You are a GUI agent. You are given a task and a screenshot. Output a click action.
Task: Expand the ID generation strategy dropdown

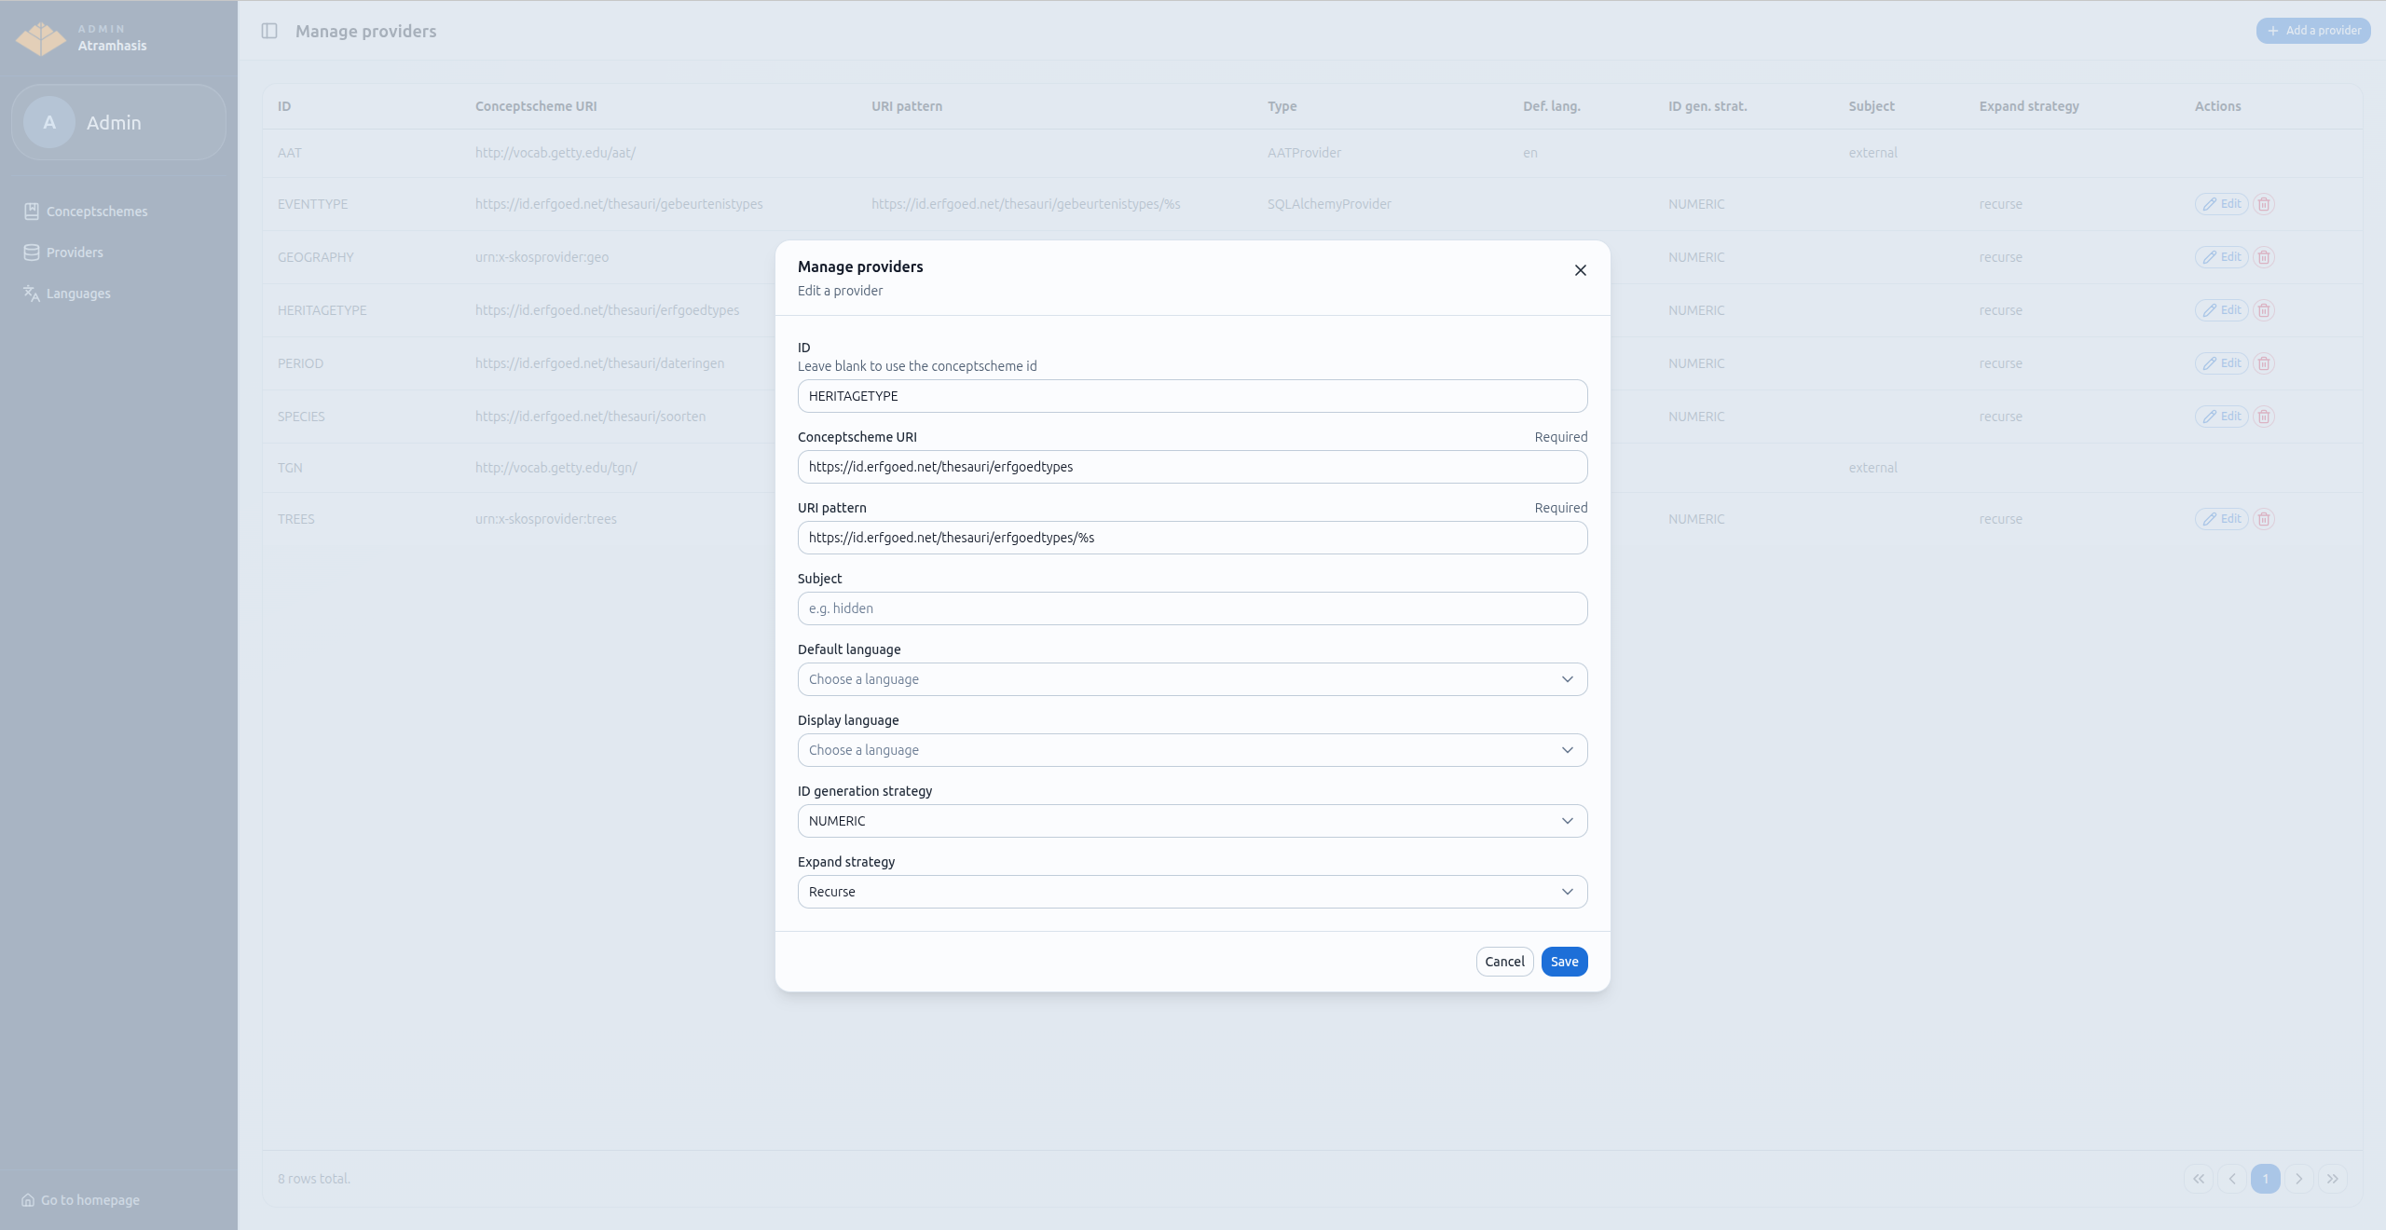(1192, 821)
